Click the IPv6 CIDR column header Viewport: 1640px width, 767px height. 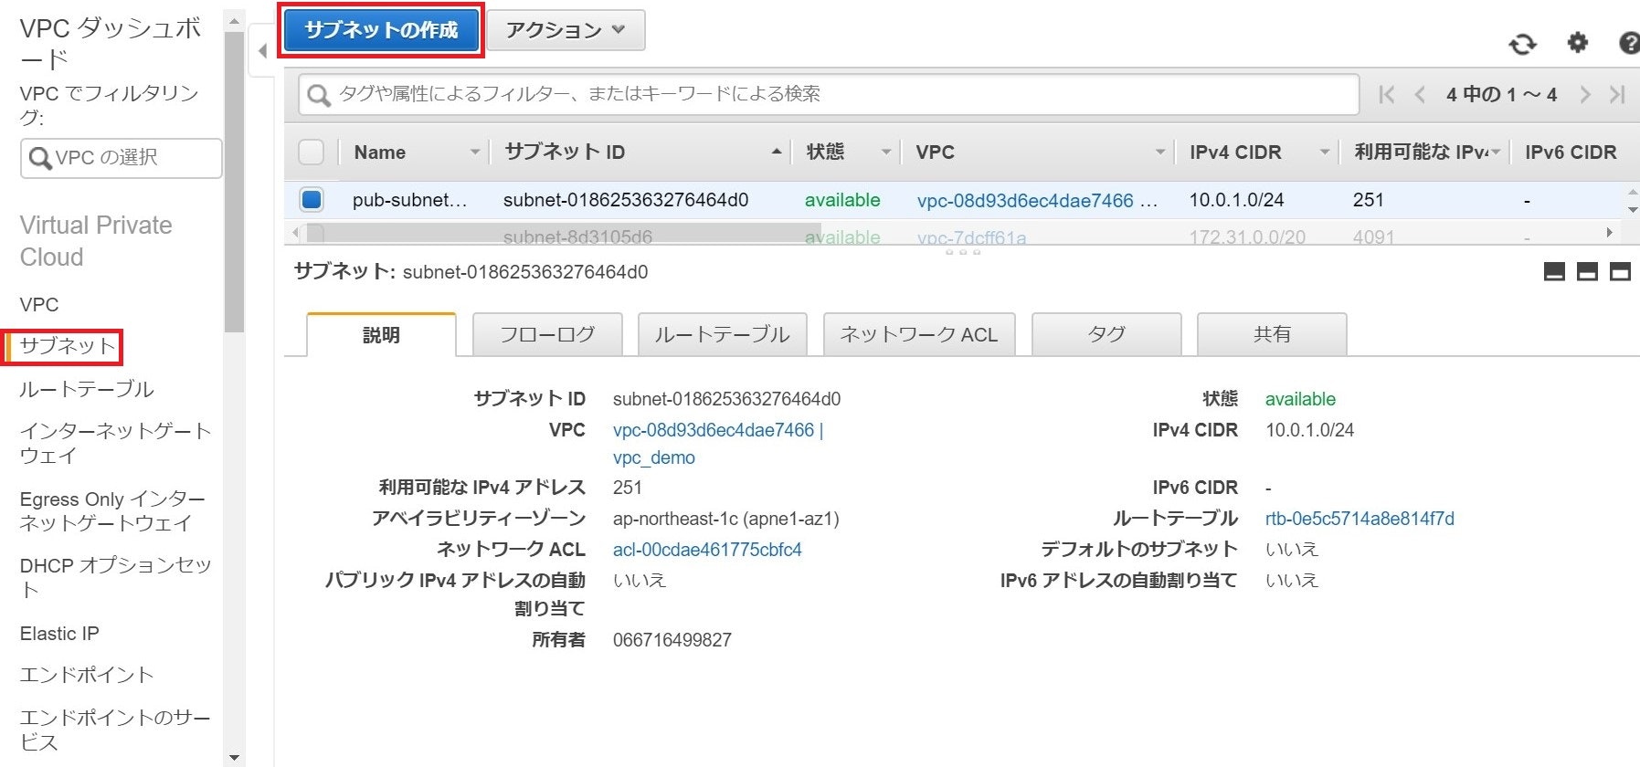click(x=1571, y=152)
